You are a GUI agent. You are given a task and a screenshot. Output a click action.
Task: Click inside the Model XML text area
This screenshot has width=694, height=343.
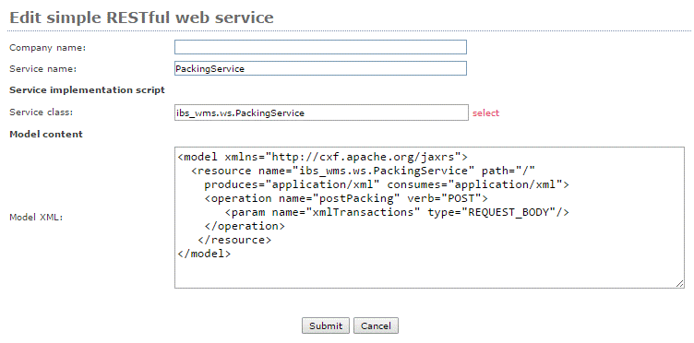[x=429, y=218]
